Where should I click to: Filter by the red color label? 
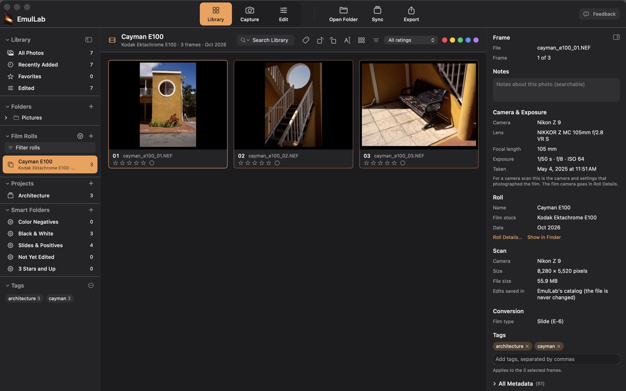point(444,40)
